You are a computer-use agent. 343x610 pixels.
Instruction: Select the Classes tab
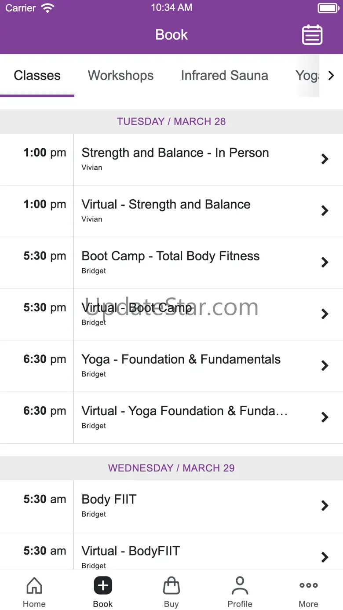tap(37, 76)
